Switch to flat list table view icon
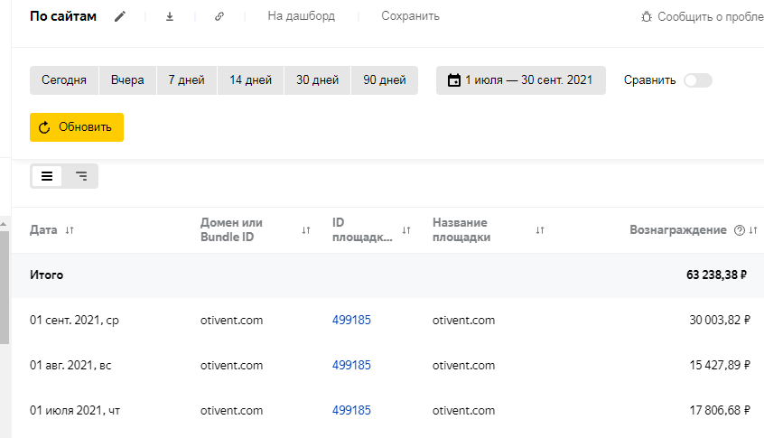The height and width of the screenshot is (438, 764). coord(47,176)
